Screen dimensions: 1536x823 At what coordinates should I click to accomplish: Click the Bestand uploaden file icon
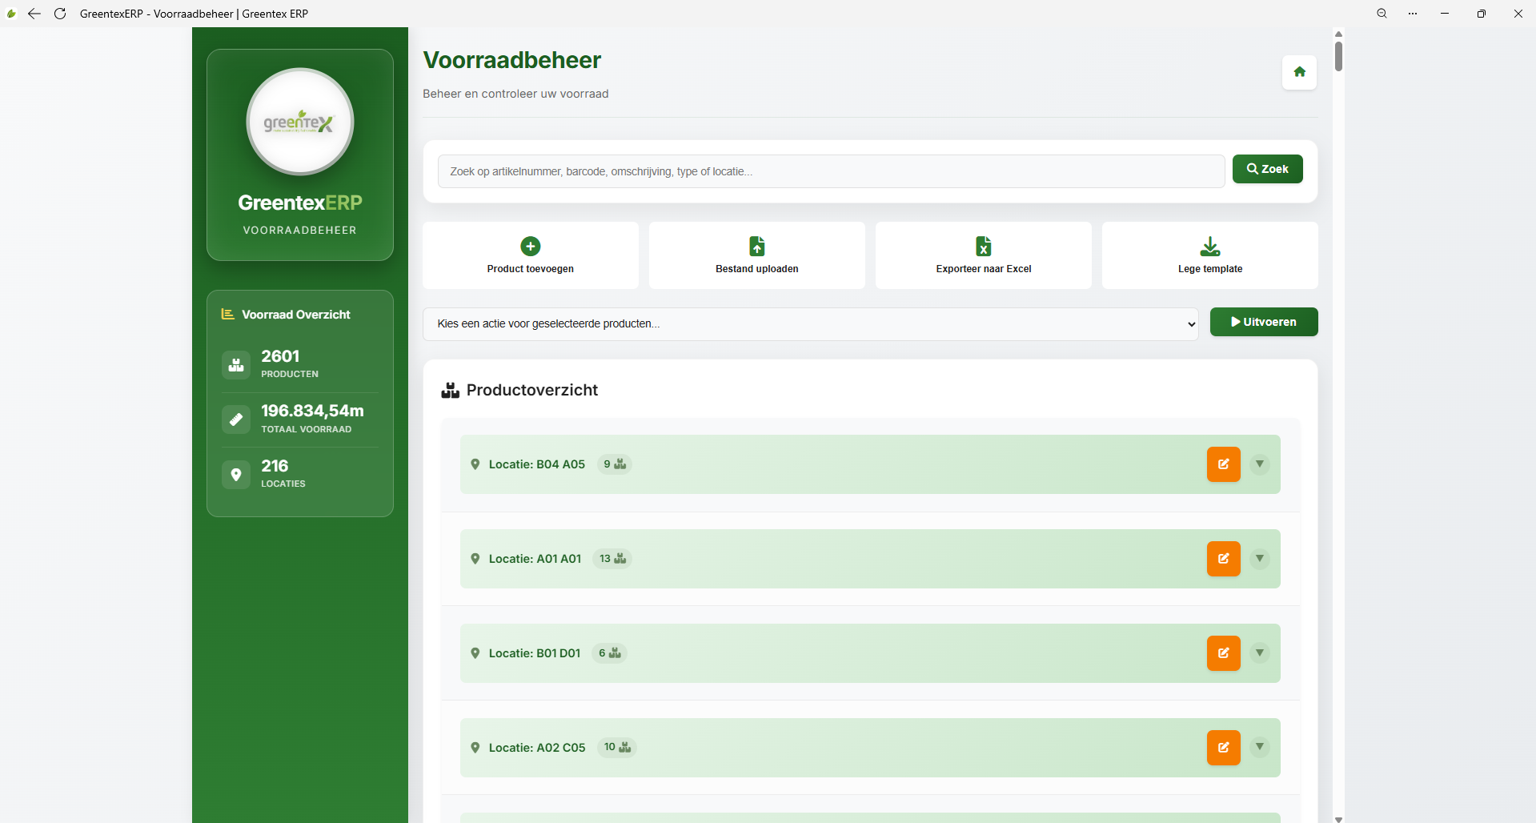click(x=756, y=246)
